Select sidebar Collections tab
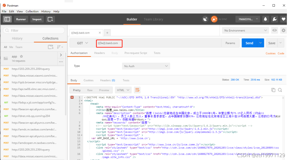Screen dimensions: 289x160 [x=50, y=38]
